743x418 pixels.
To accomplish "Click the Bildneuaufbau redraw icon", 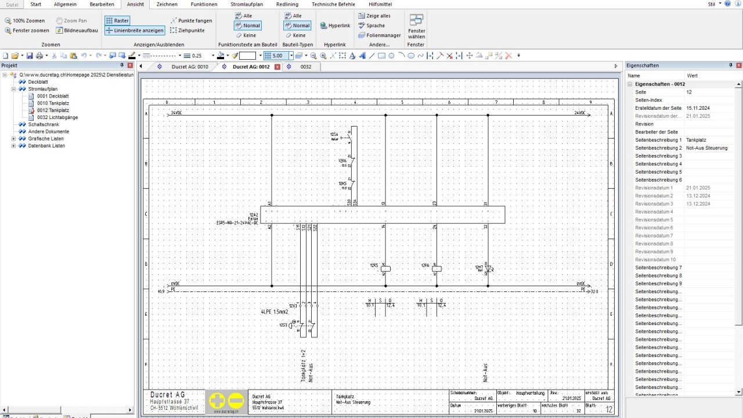I will [77, 30].
